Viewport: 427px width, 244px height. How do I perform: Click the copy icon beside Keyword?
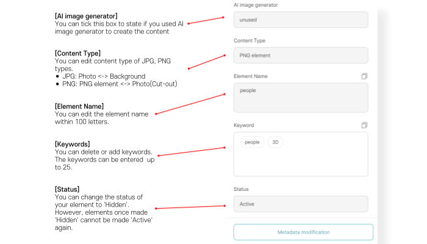coord(364,125)
